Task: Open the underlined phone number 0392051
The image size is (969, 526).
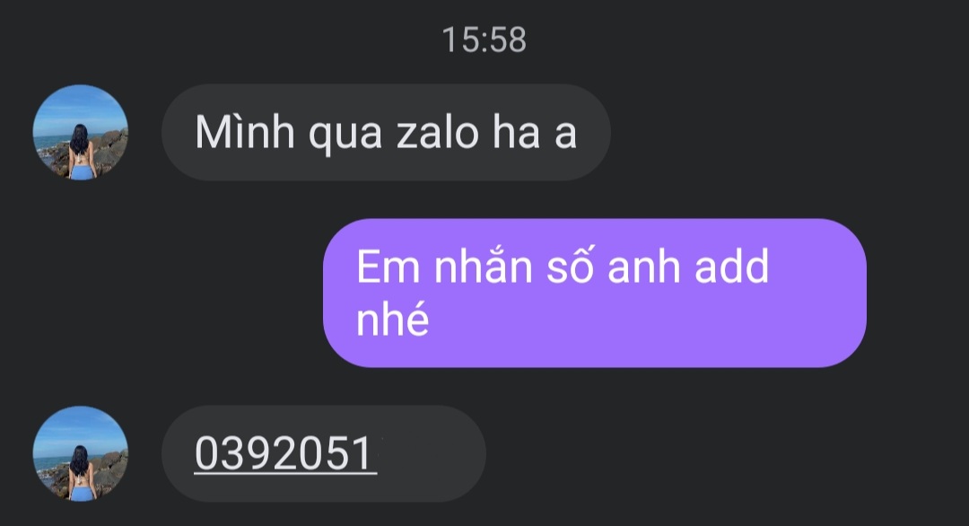Action: [x=285, y=453]
